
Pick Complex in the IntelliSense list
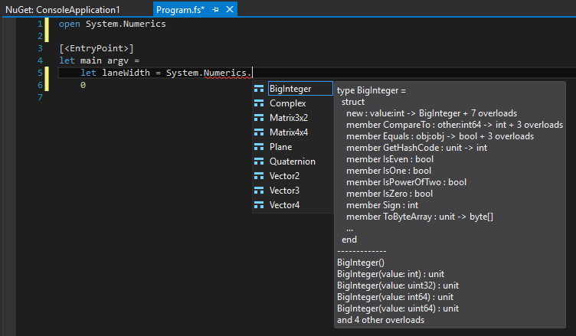(288, 103)
